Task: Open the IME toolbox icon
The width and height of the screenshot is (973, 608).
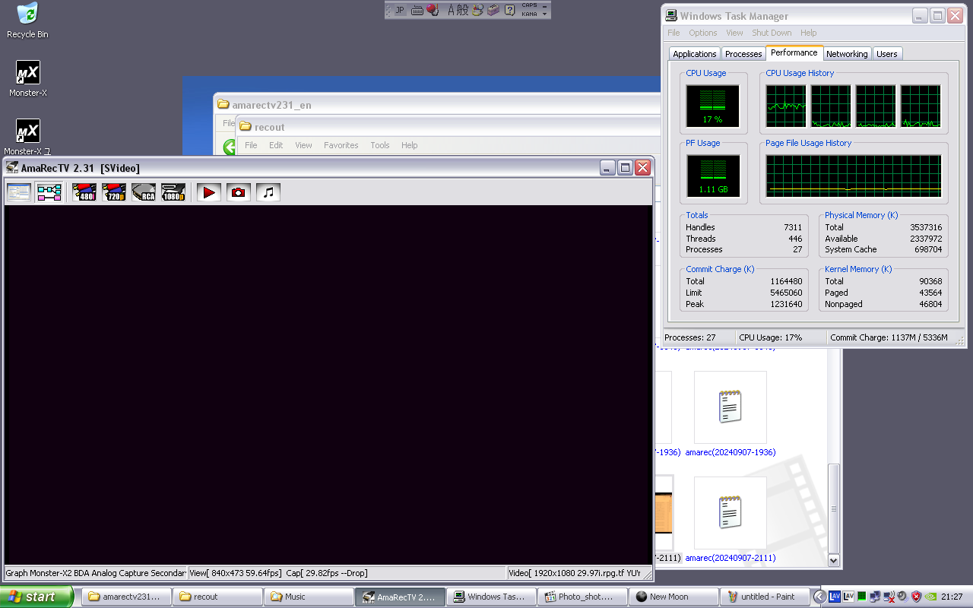Action: [x=493, y=10]
